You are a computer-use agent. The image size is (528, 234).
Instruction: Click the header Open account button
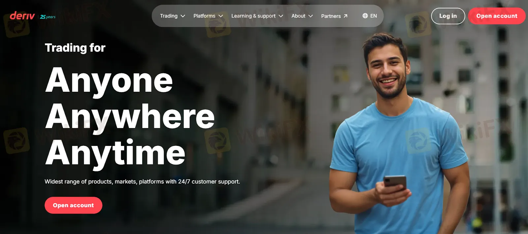pyautogui.click(x=497, y=16)
